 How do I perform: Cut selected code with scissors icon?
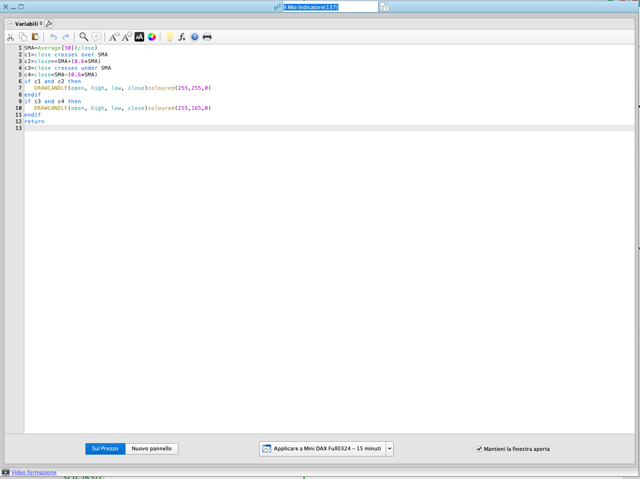tap(10, 37)
